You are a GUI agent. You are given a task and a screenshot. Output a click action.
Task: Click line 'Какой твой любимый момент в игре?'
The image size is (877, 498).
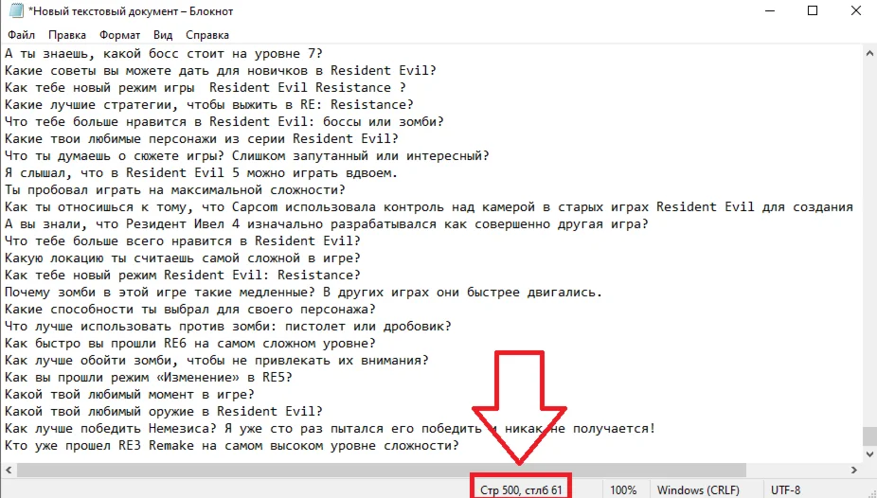[129, 395]
